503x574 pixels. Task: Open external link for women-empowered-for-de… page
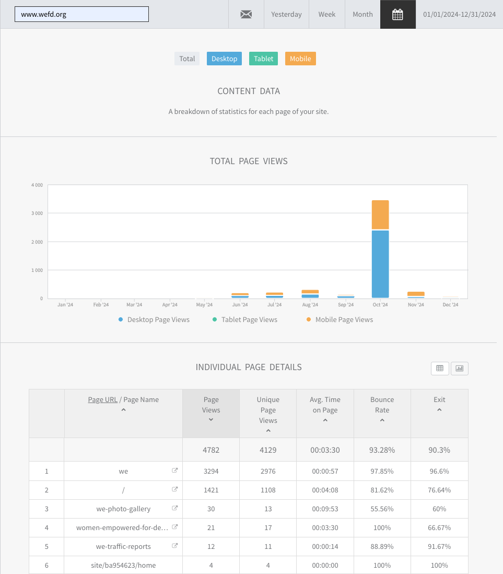pos(175,527)
